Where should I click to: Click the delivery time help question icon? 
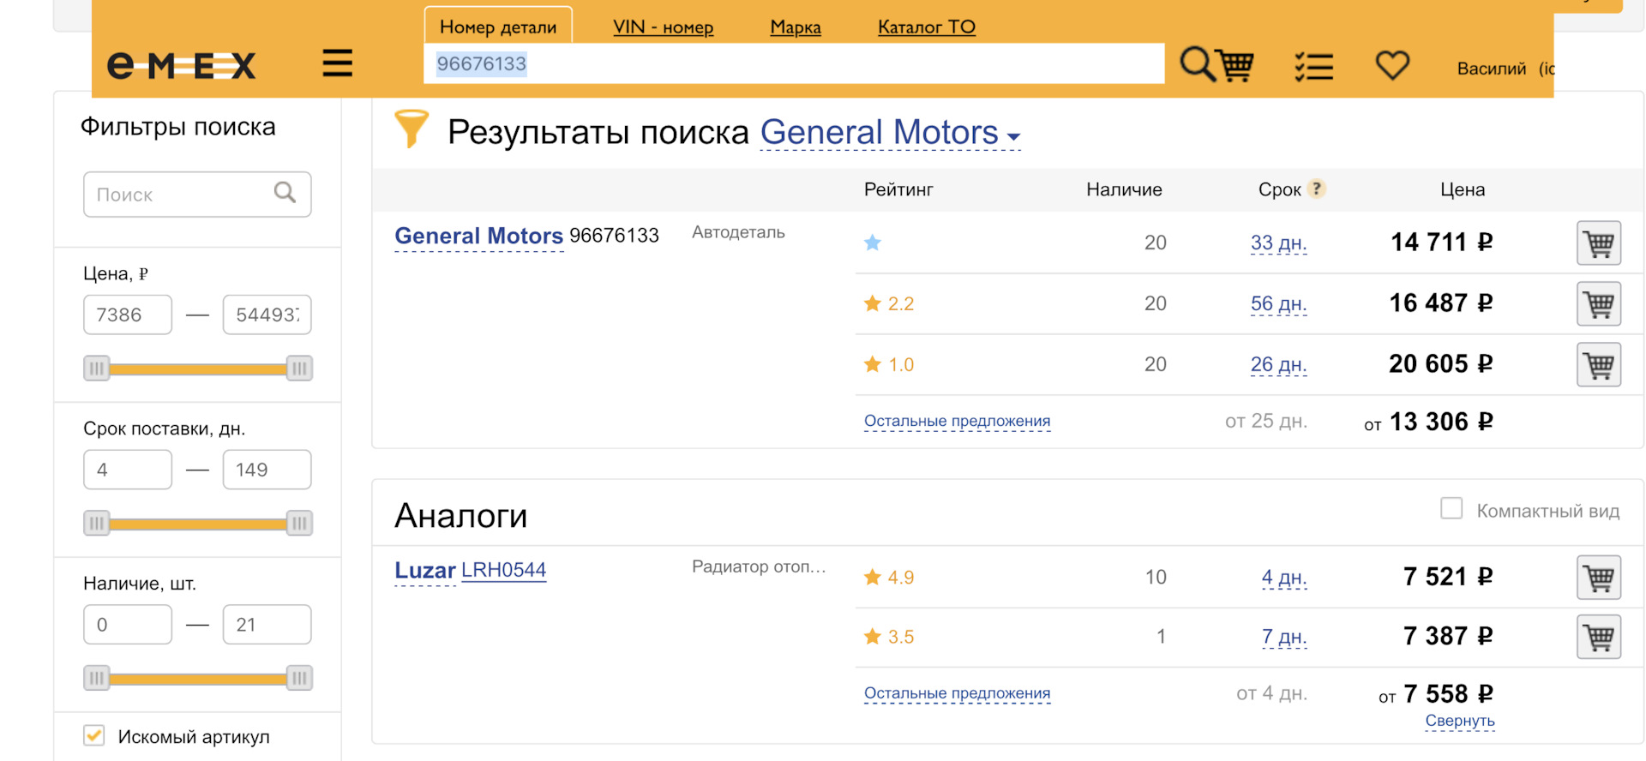pyautogui.click(x=1317, y=189)
